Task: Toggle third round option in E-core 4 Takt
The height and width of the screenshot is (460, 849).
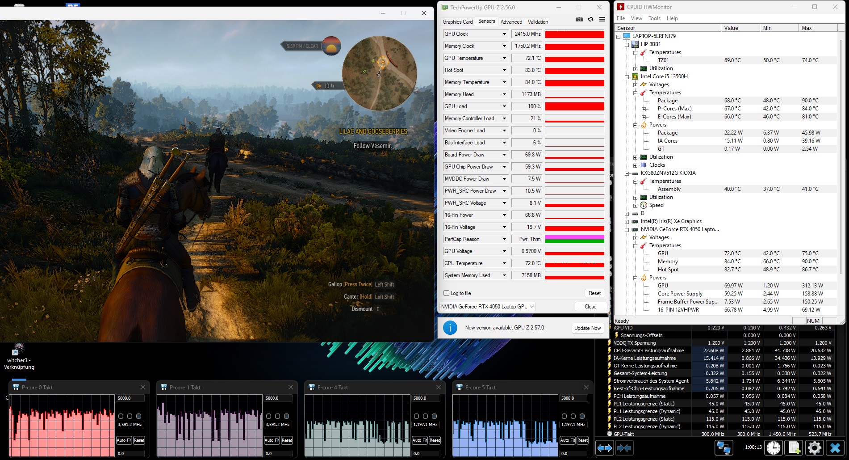Action: pos(434,416)
